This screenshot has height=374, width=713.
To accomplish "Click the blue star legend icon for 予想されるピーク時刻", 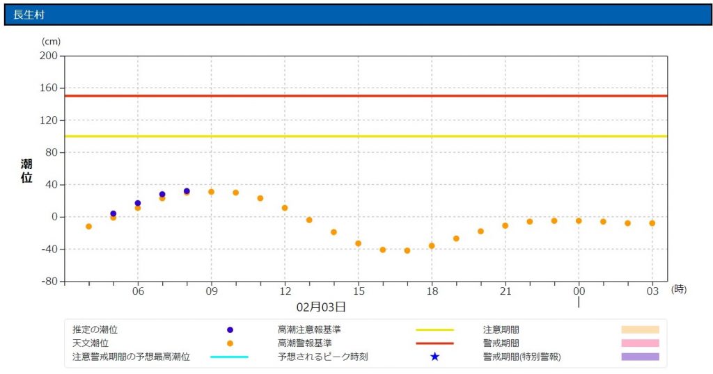I will point(434,357).
